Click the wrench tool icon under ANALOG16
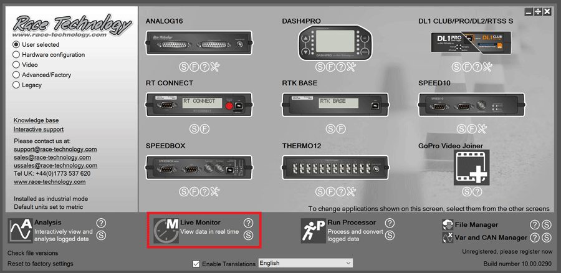The width and height of the screenshot is (561, 273). [x=215, y=67]
